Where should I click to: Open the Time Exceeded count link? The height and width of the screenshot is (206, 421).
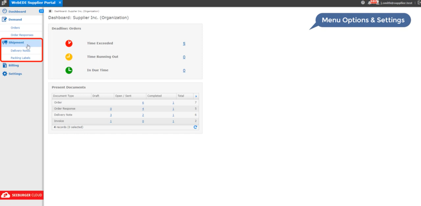(x=184, y=44)
